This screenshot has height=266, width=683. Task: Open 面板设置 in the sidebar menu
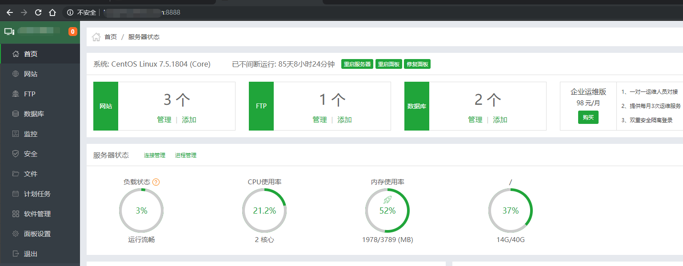[x=40, y=234]
